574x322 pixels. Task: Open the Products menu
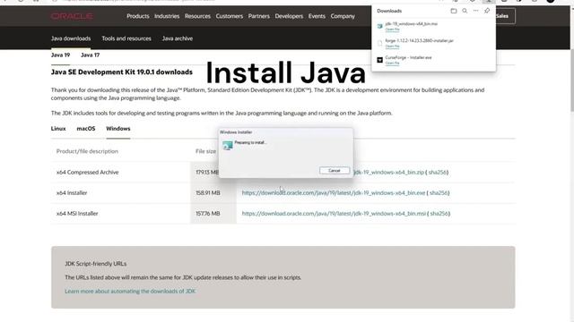(x=138, y=16)
